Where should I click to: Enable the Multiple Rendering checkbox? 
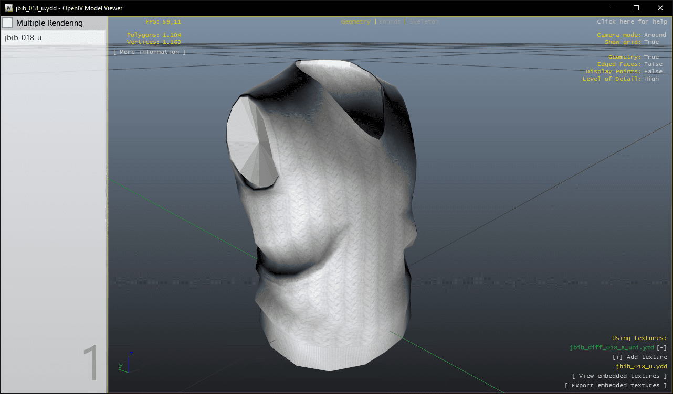7,23
